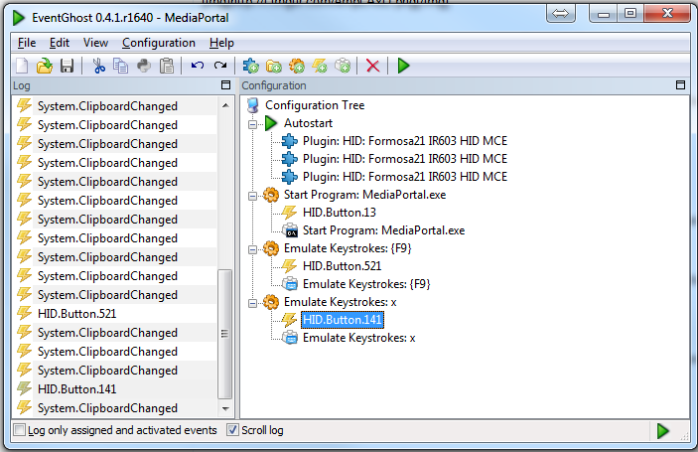Screen dimensions: 698x452
Task: Click the EventGhost title bar application icon
Action: click(19, 18)
